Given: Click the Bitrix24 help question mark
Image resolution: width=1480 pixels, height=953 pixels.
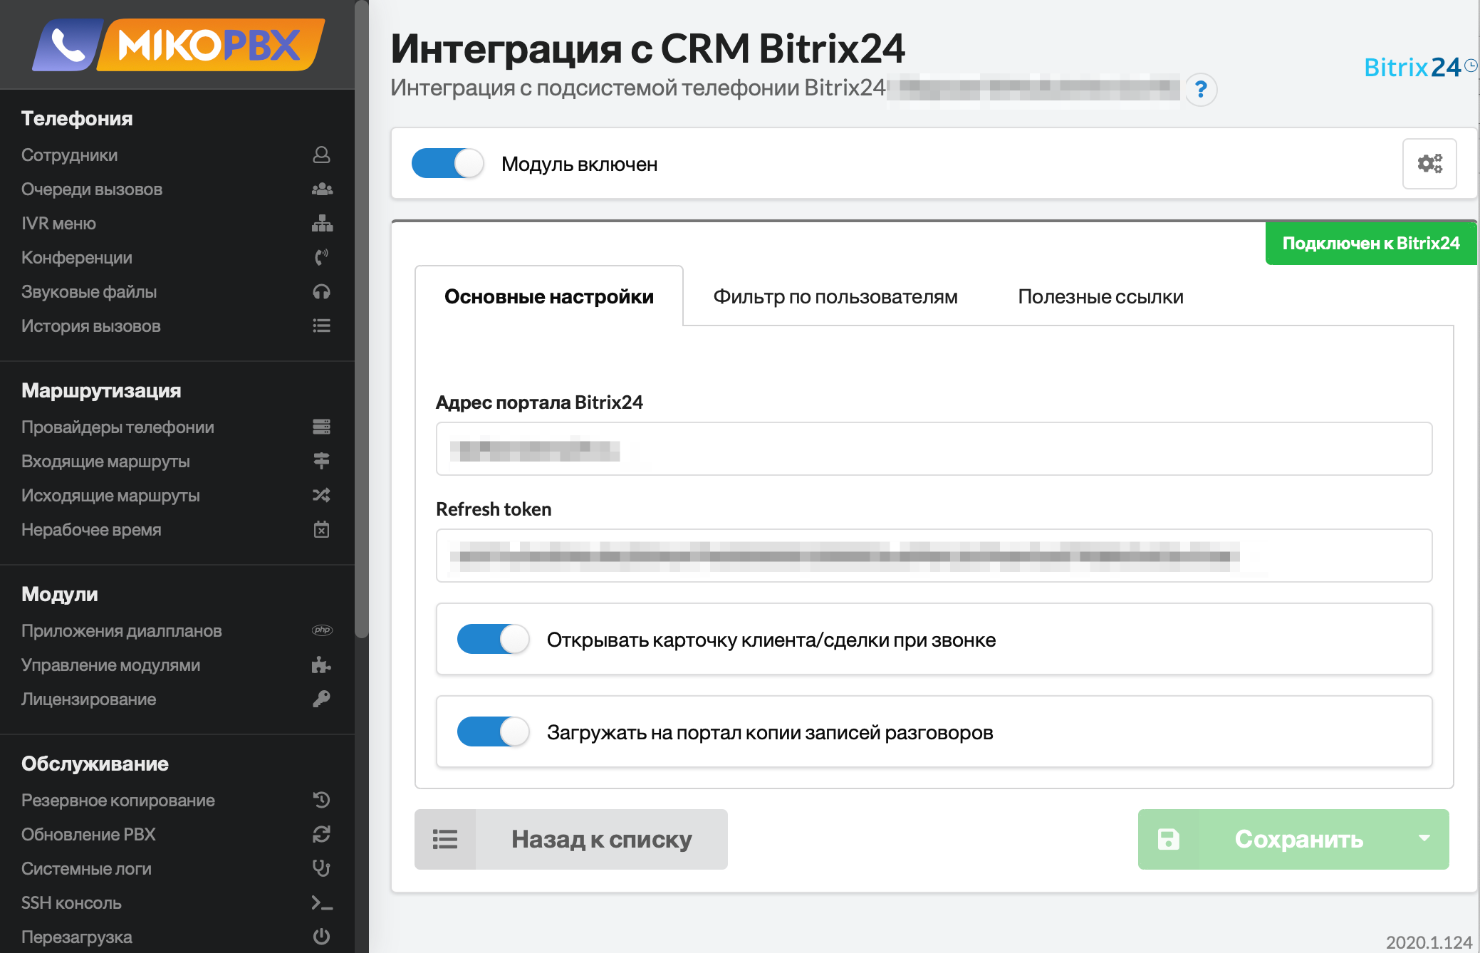Looking at the screenshot, I should [x=1202, y=89].
